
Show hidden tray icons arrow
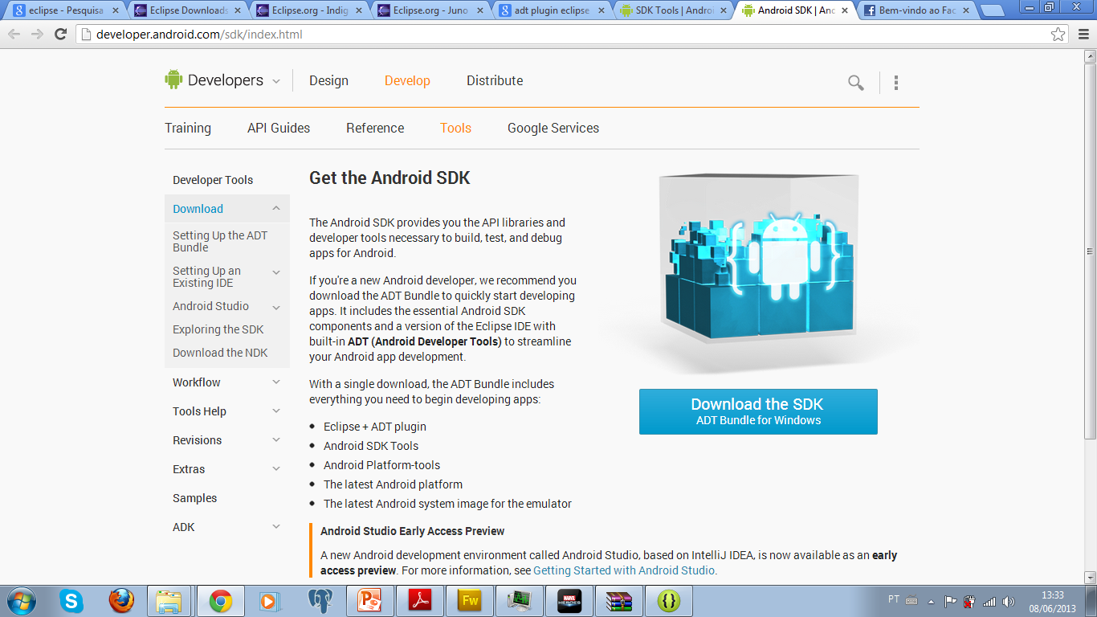click(x=932, y=601)
